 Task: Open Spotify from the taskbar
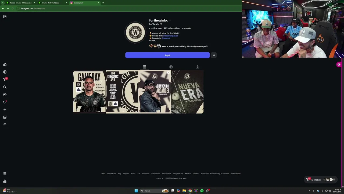[x=202, y=191]
